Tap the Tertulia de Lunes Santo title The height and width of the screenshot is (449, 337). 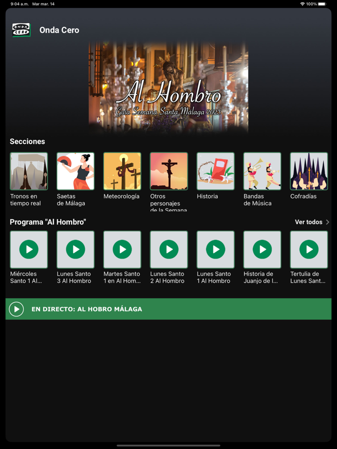click(308, 277)
